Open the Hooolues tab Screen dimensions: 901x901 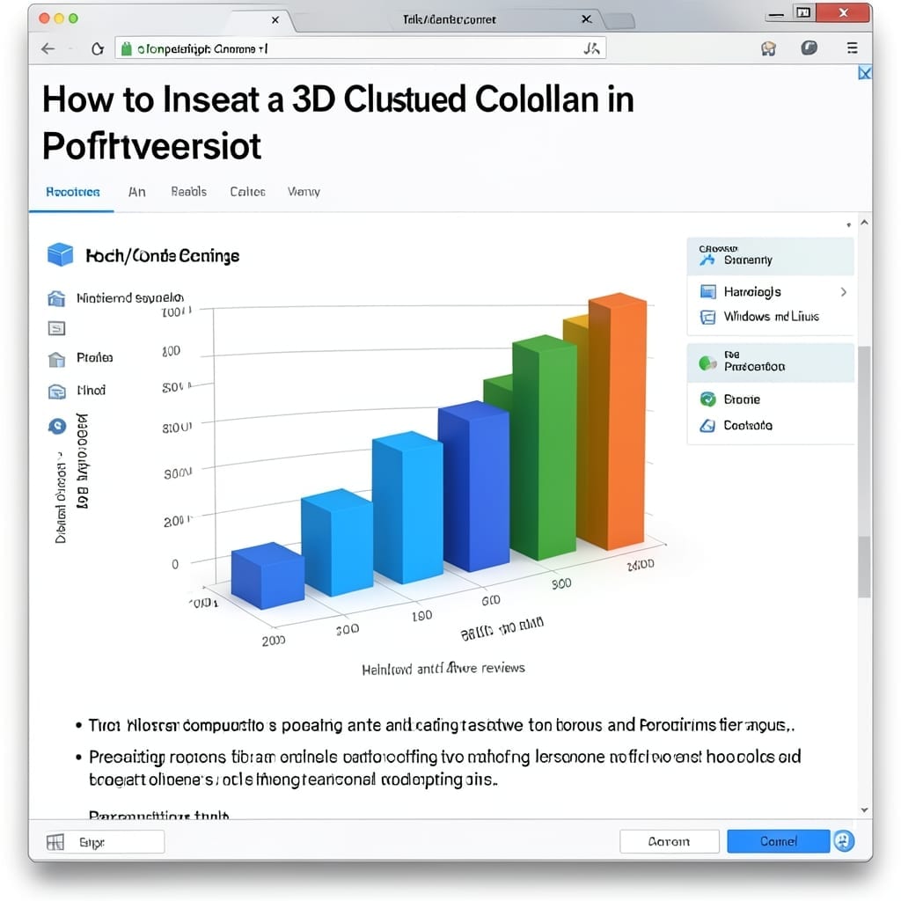pyautogui.click(x=72, y=192)
